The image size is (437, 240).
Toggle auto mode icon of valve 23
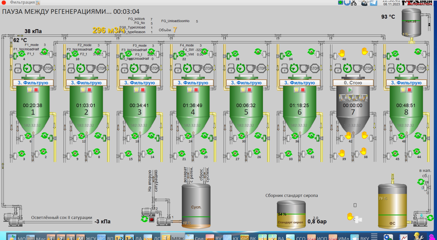click(x=421, y=182)
